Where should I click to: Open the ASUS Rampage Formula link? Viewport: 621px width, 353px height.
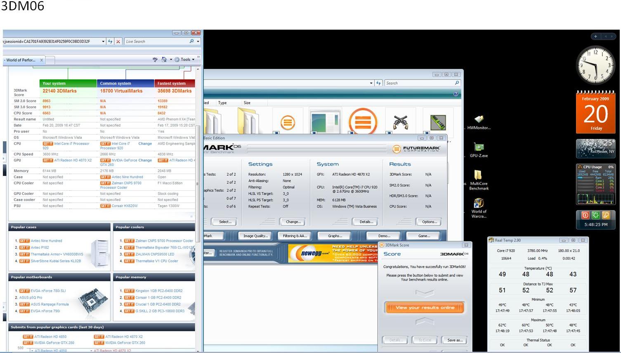point(50,304)
